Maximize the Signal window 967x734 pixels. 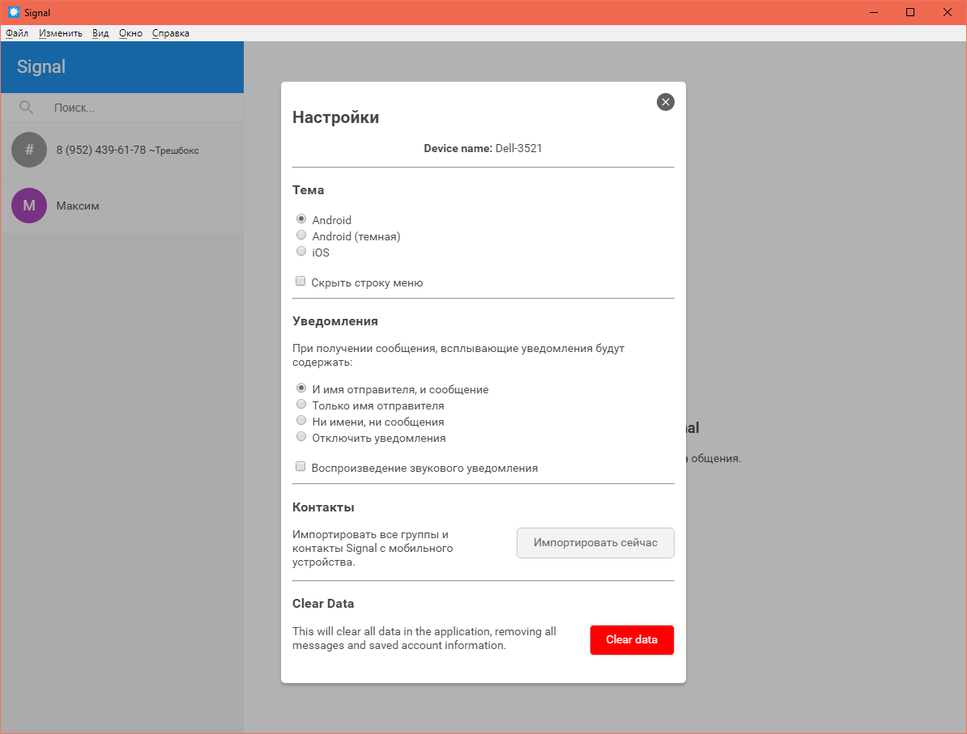pos(910,12)
